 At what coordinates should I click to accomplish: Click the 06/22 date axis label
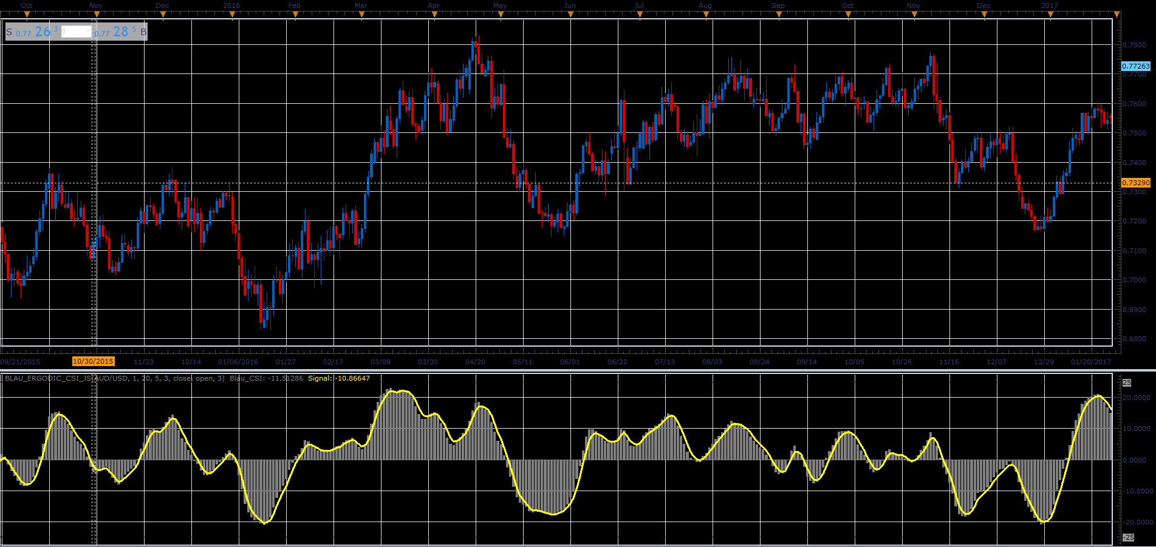tap(617, 362)
